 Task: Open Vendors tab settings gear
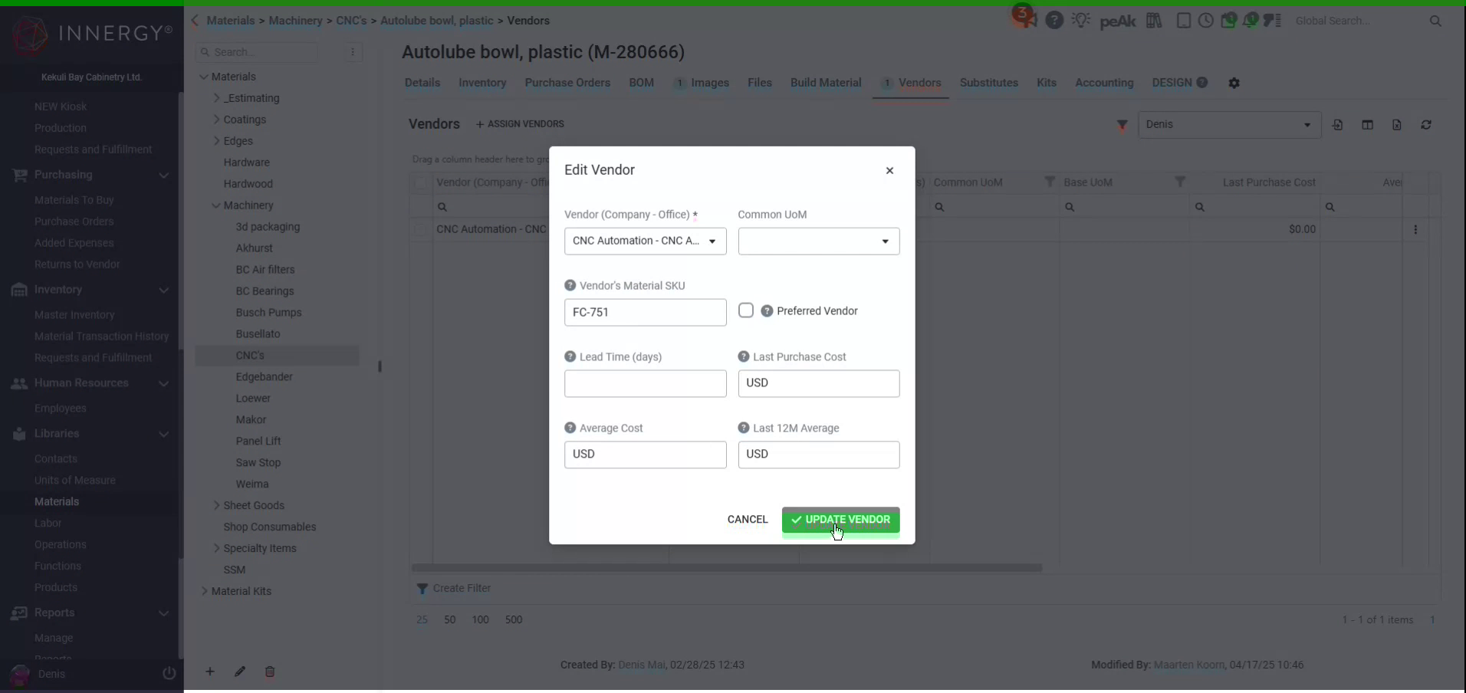pos(1234,83)
